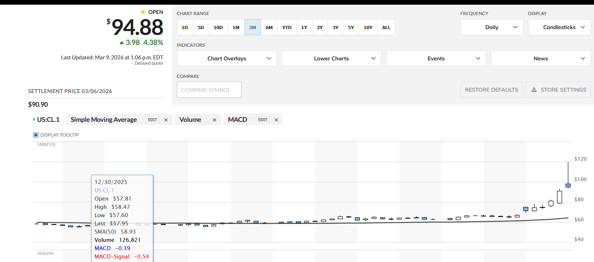Select the 2Y chart range

[320, 27]
